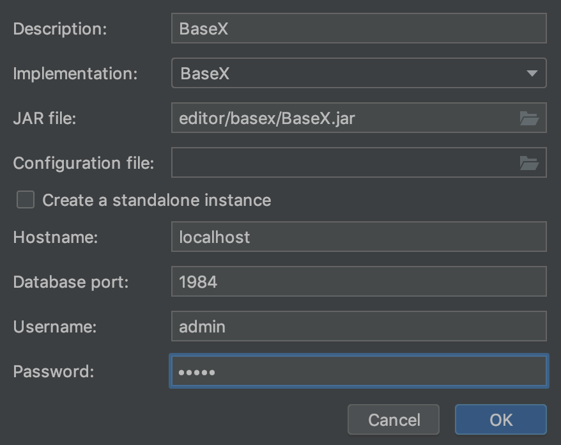Confirm the dialog with OK
The image size is (561, 445).
click(x=501, y=419)
